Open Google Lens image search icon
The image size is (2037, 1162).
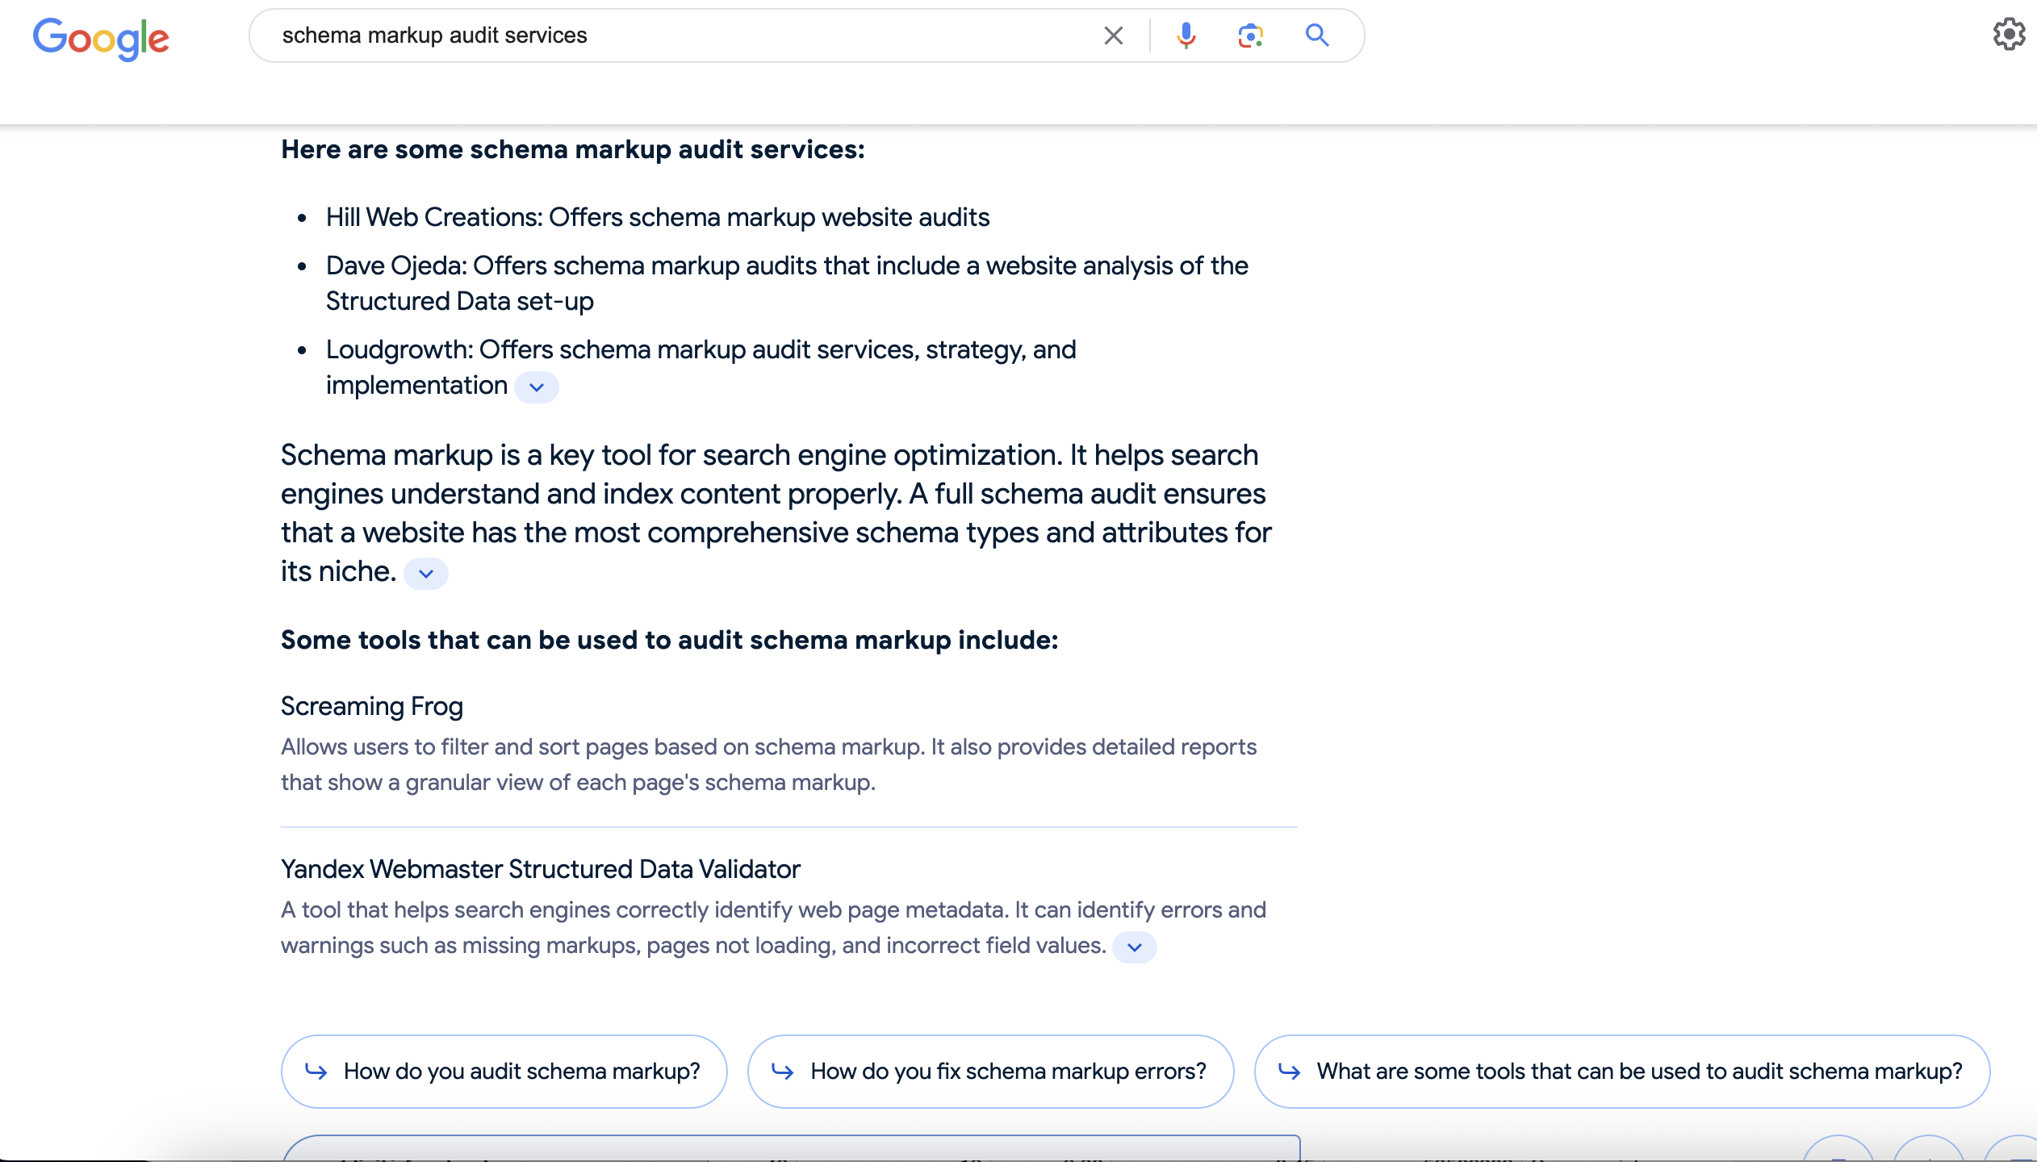(1250, 36)
